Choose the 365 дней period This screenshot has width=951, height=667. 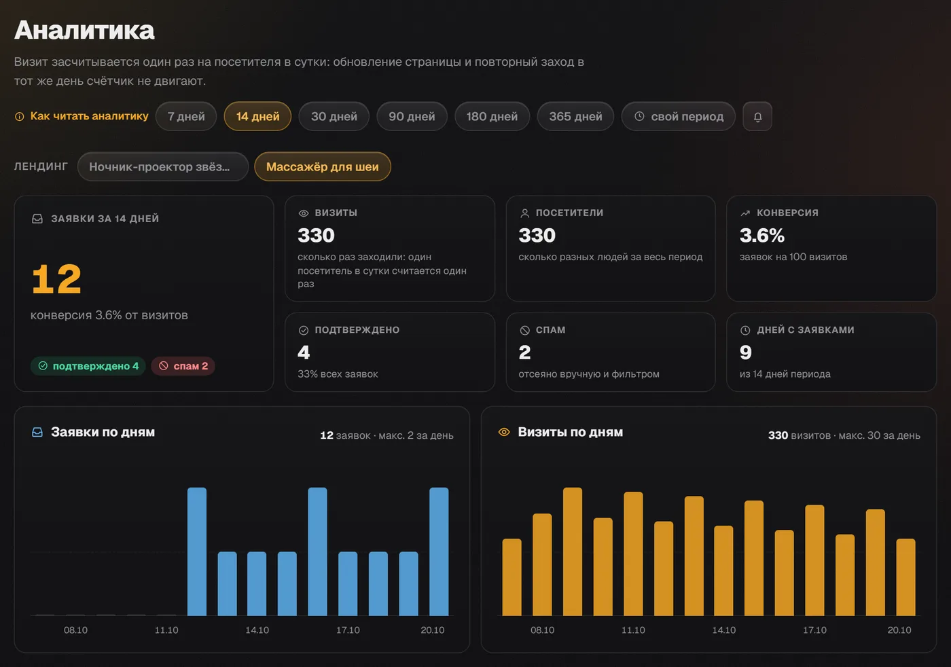click(x=575, y=117)
